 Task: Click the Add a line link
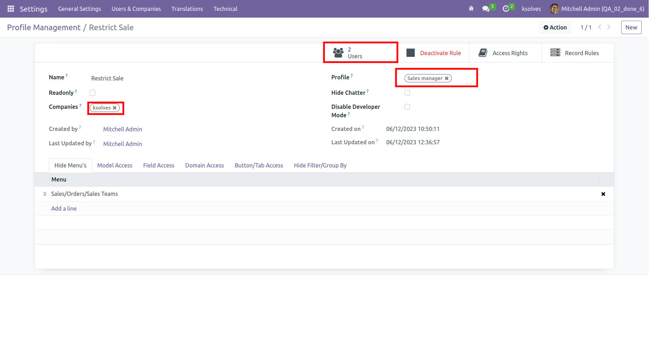click(64, 209)
